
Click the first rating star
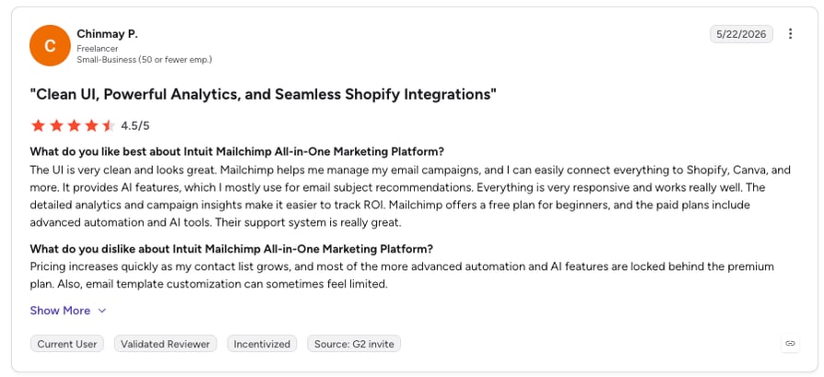(38, 125)
